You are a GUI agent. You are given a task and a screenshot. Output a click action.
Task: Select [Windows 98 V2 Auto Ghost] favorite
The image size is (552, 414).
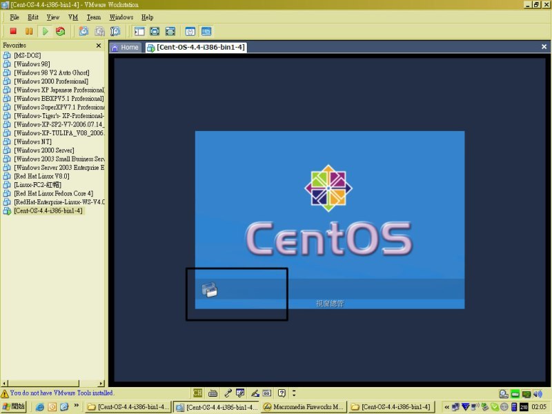pyautogui.click(x=46, y=72)
